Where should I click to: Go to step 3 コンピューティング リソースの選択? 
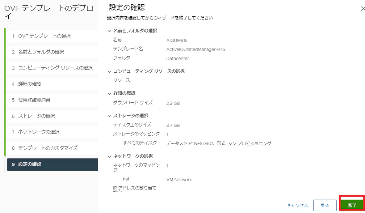[x=52, y=68]
